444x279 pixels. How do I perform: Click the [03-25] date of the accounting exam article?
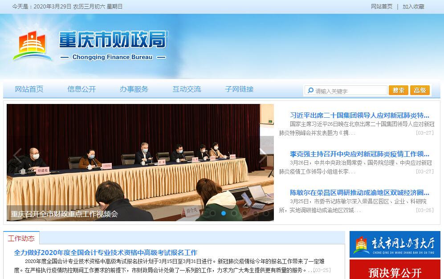click(x=322, y=270)
